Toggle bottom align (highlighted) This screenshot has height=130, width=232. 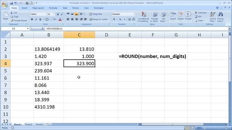(76, 14)
